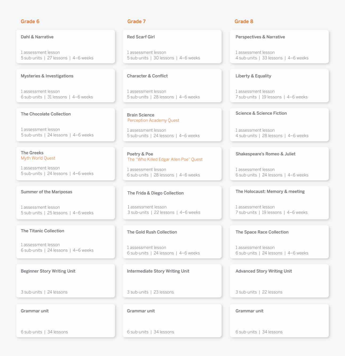Select The Gold Rush Collection unit
The height and width of the screenshot is (356, 345).
click(172, 242)
